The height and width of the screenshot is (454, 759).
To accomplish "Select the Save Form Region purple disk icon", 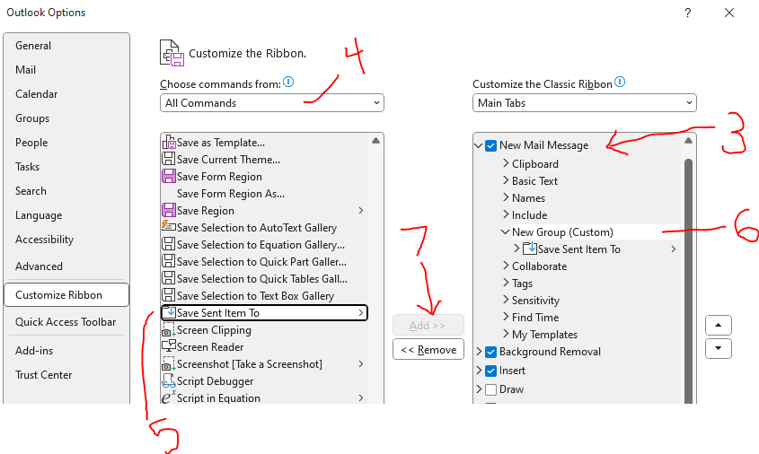I will 169,176.
